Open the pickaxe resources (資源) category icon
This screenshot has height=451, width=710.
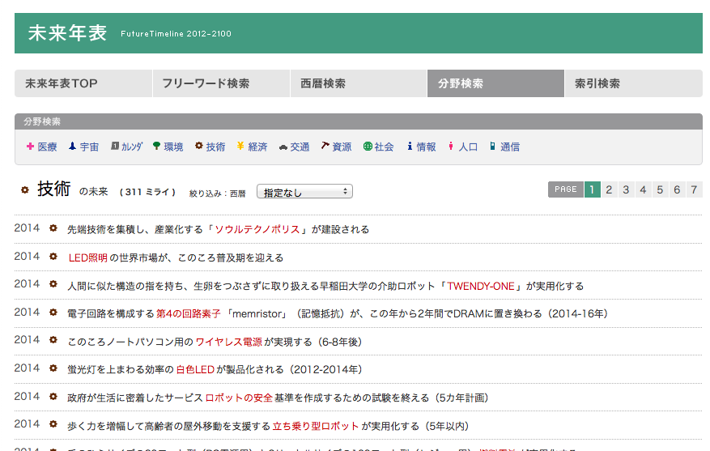pyautogui.click(x=325, y=147)
